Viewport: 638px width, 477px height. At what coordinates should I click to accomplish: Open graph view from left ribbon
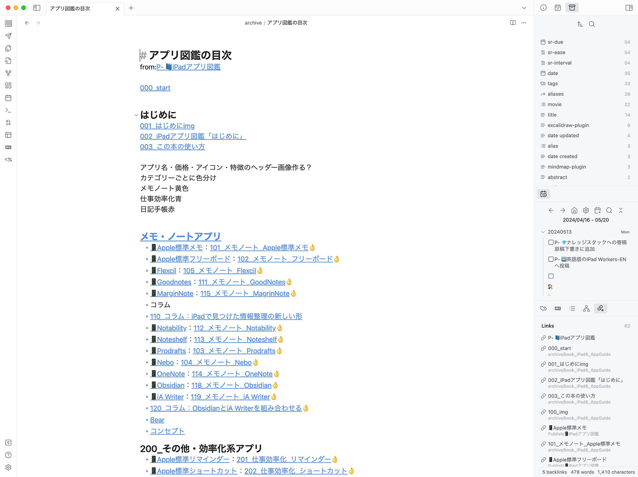[x=8, y=73]
